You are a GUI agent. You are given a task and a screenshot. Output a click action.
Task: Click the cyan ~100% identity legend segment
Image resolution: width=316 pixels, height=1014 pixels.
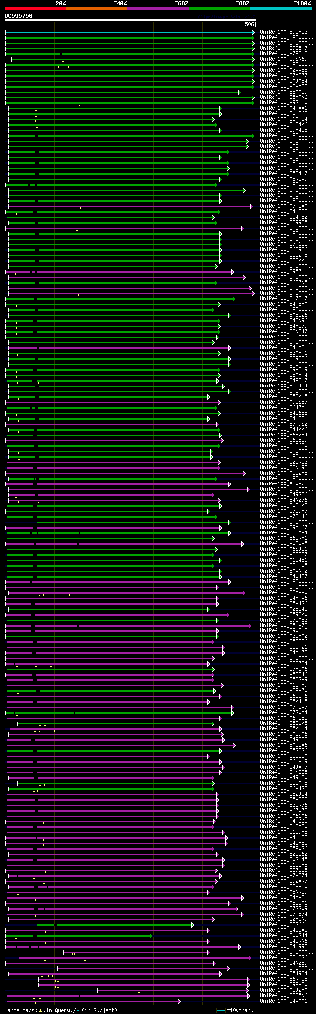click(280, 9)
